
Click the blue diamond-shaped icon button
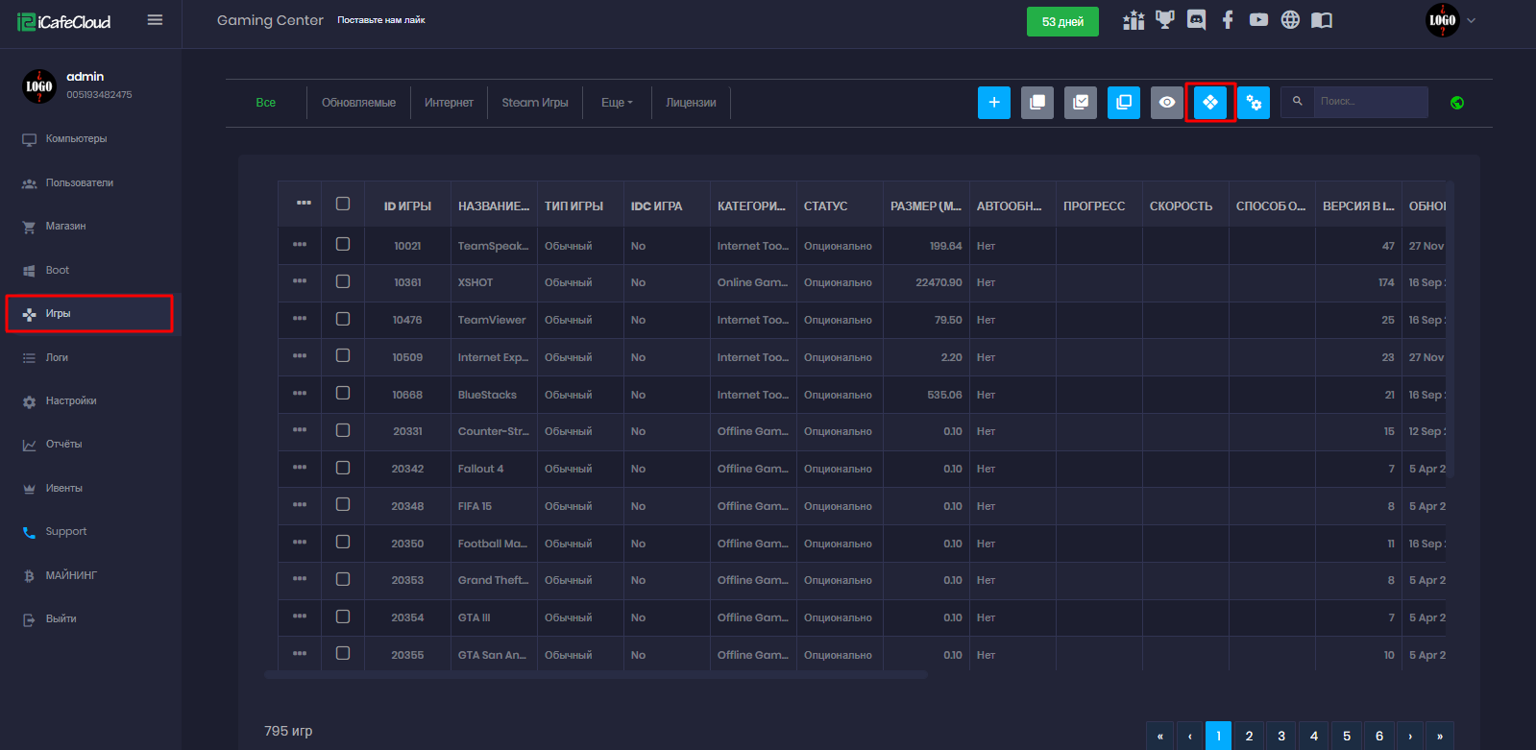click(x=1210, y=103)
